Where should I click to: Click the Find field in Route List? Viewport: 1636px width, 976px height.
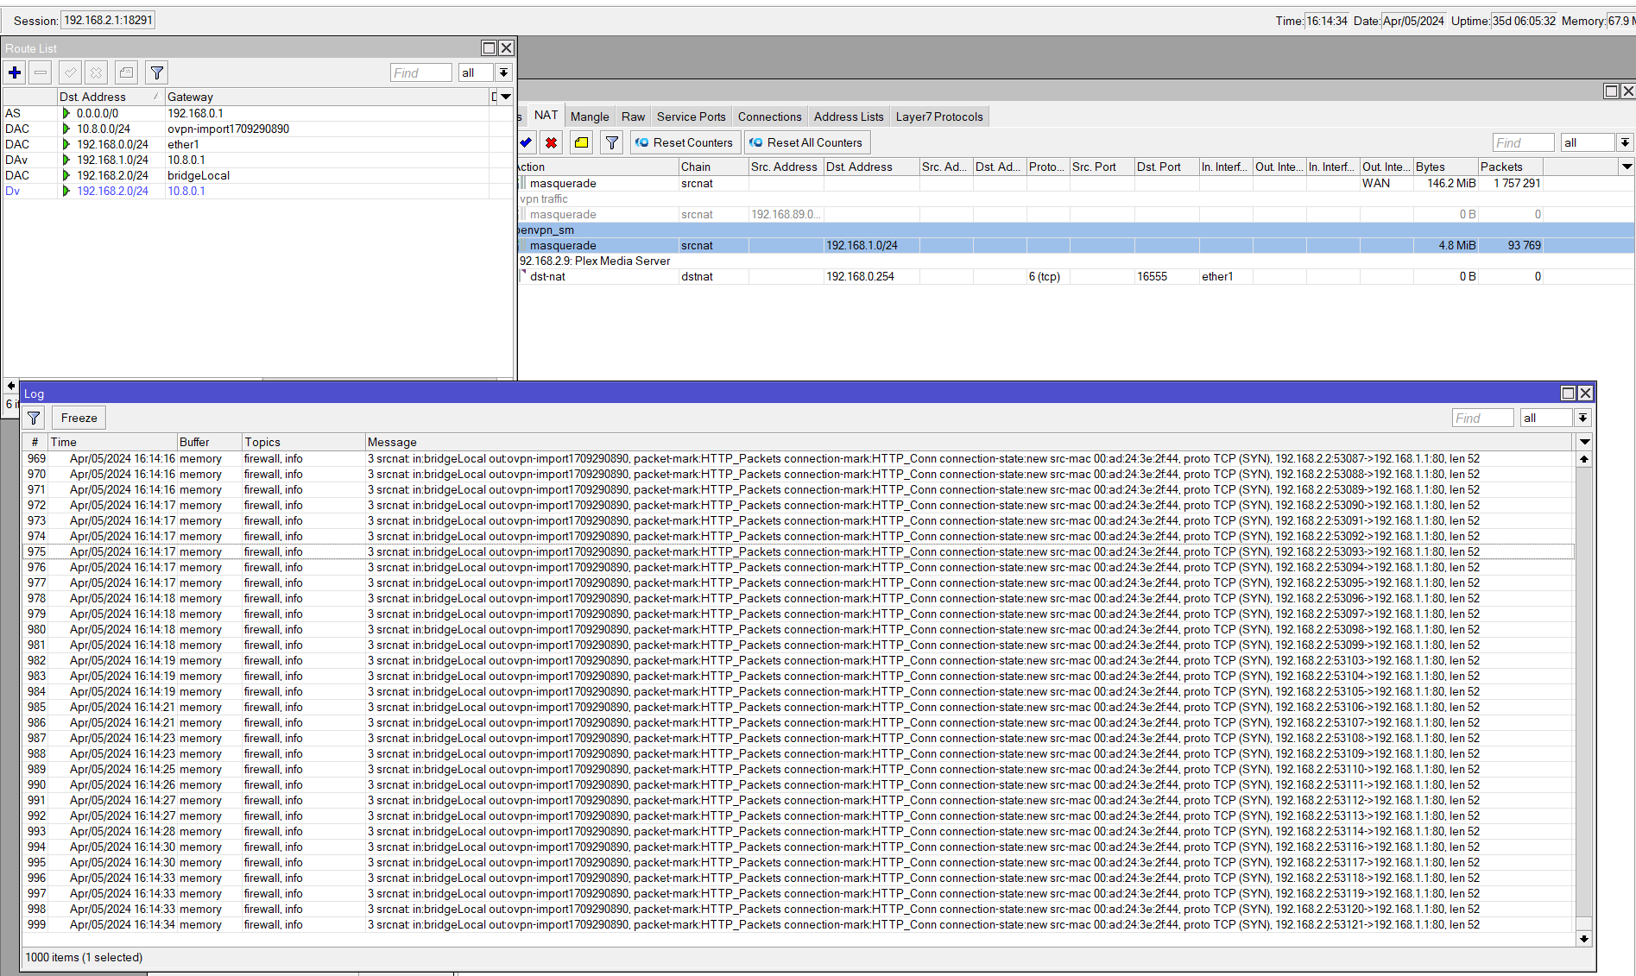click(x=420, y=72)
